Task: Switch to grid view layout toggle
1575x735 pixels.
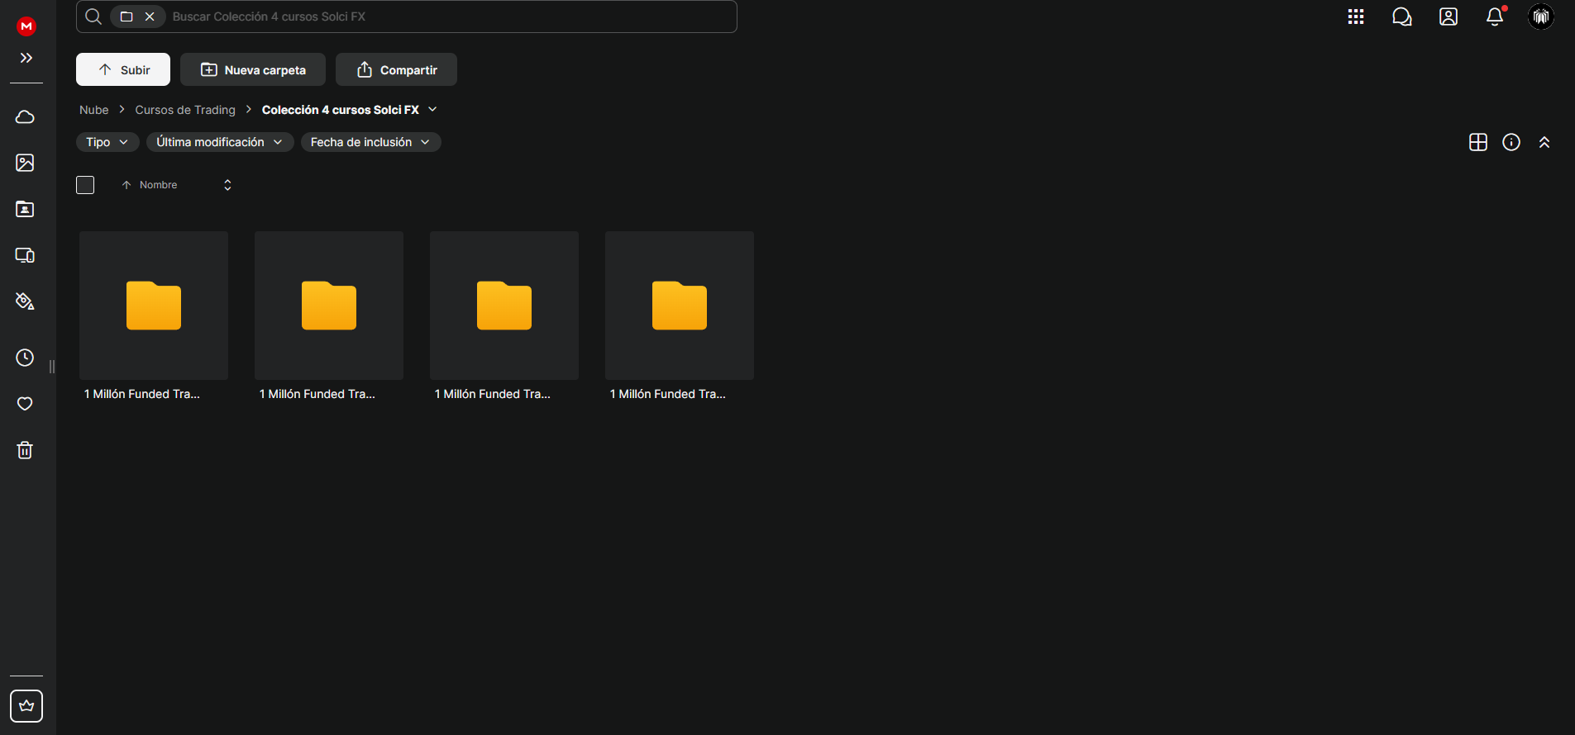Action: pos(1478,142)
